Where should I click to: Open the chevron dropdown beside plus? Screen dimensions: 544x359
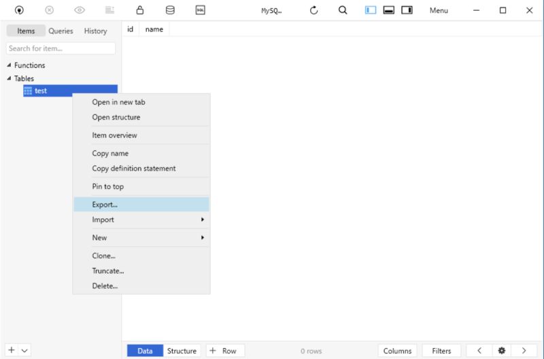pos(24,350)
